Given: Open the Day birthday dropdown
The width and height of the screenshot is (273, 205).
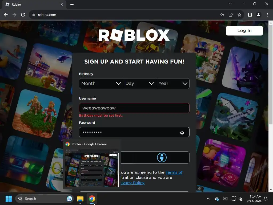Looking at the screenshot, I should pyautogui.click(x=139, y=84).
